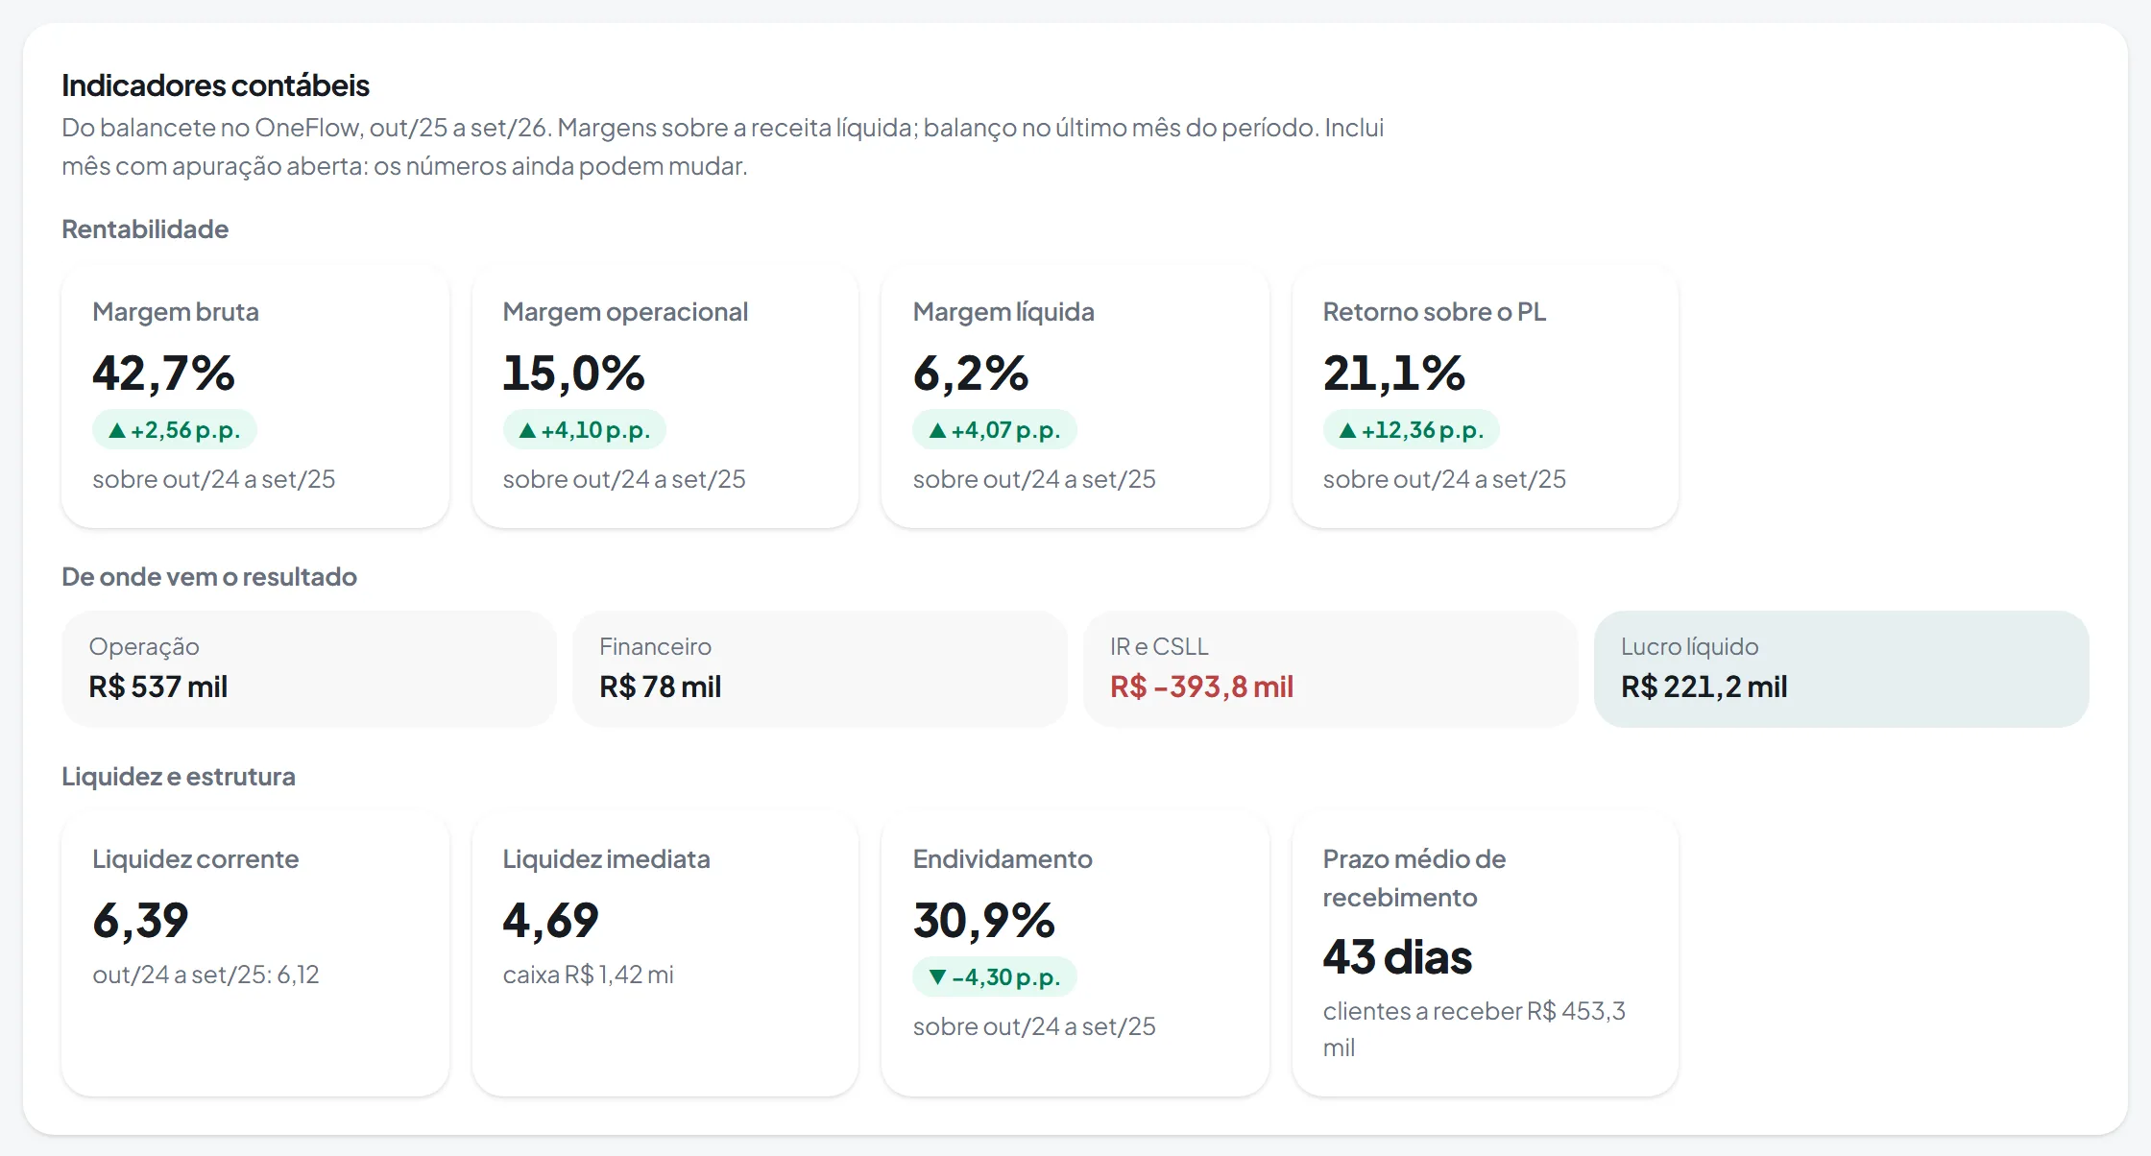Click the caixa R$ 1,42 mi text

point(588,975)
